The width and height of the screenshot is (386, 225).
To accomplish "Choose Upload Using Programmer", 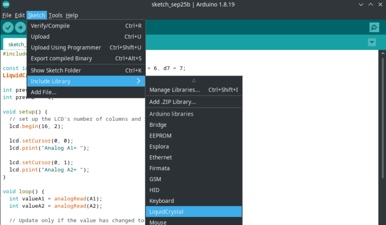I will pyautogui.click(x=65, y=47).
